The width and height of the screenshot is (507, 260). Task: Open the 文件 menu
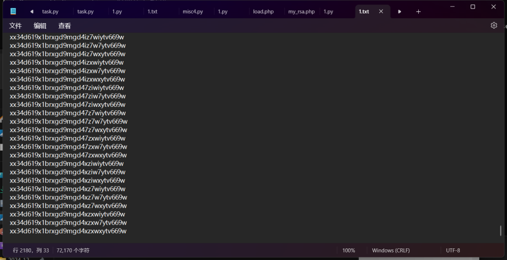coord(15,26)
